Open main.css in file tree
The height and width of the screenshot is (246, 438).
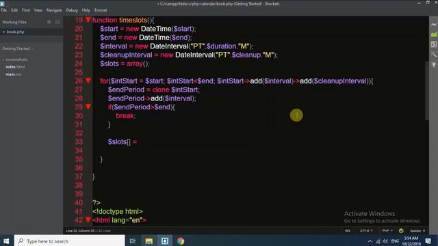14,74
